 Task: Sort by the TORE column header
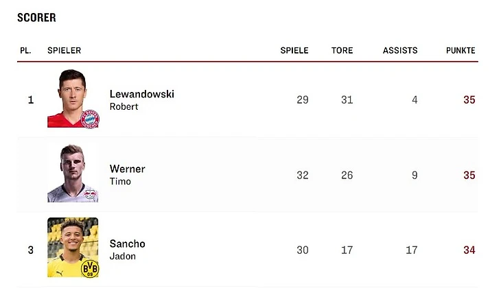(342, 51)
